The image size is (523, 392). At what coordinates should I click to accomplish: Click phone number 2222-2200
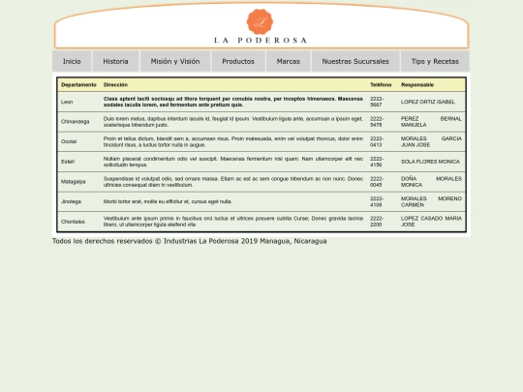[x=377, y=222]
